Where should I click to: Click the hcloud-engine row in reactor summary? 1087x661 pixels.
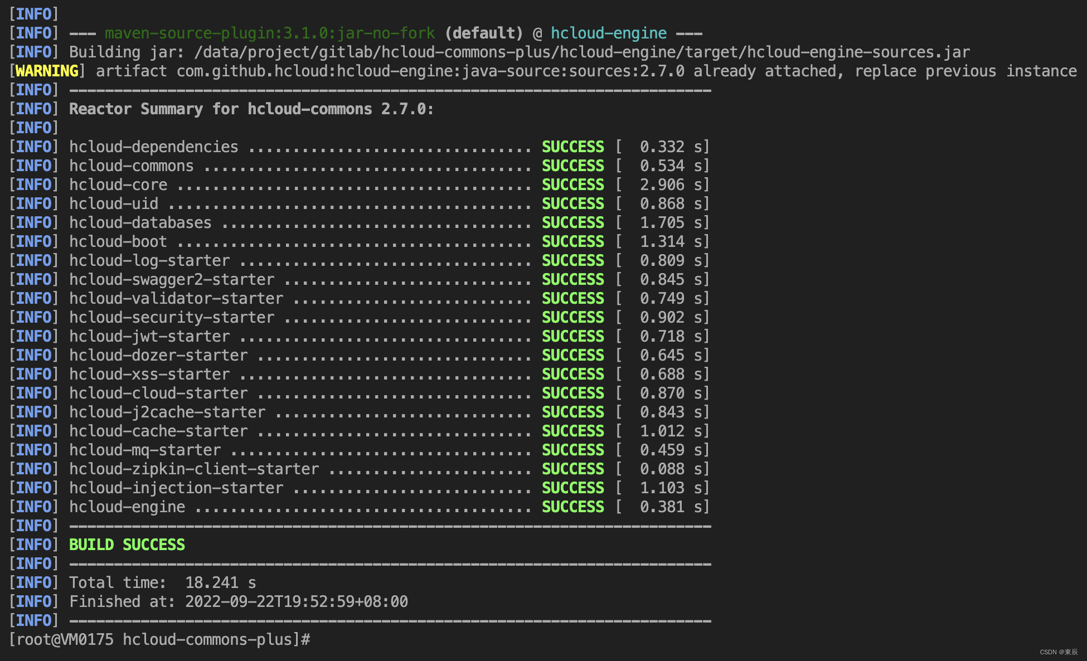[127, 507]
